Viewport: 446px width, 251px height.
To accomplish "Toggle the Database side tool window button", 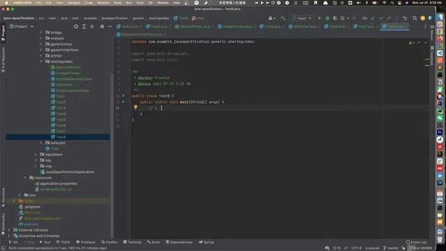I will (x=432, y=56).
